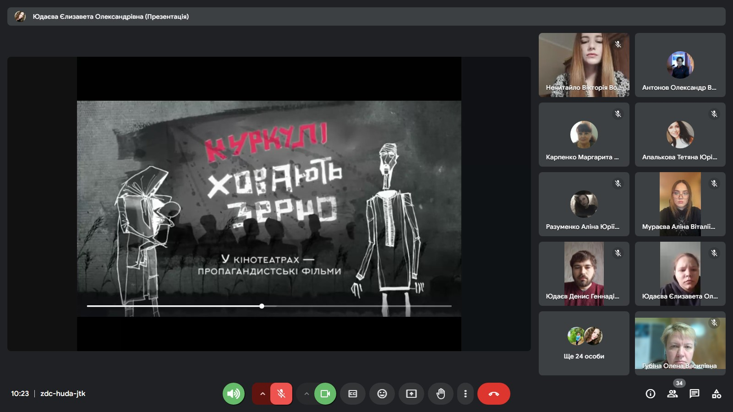733x412 pixels.
Task: Click muted mic icon on Нечитайло tile
Action: point(618,44)
